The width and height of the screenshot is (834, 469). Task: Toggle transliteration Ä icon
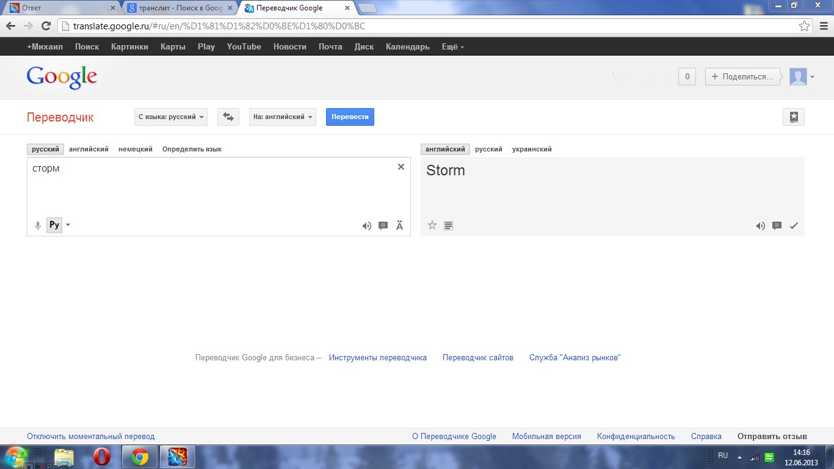[x=400, y=226]
